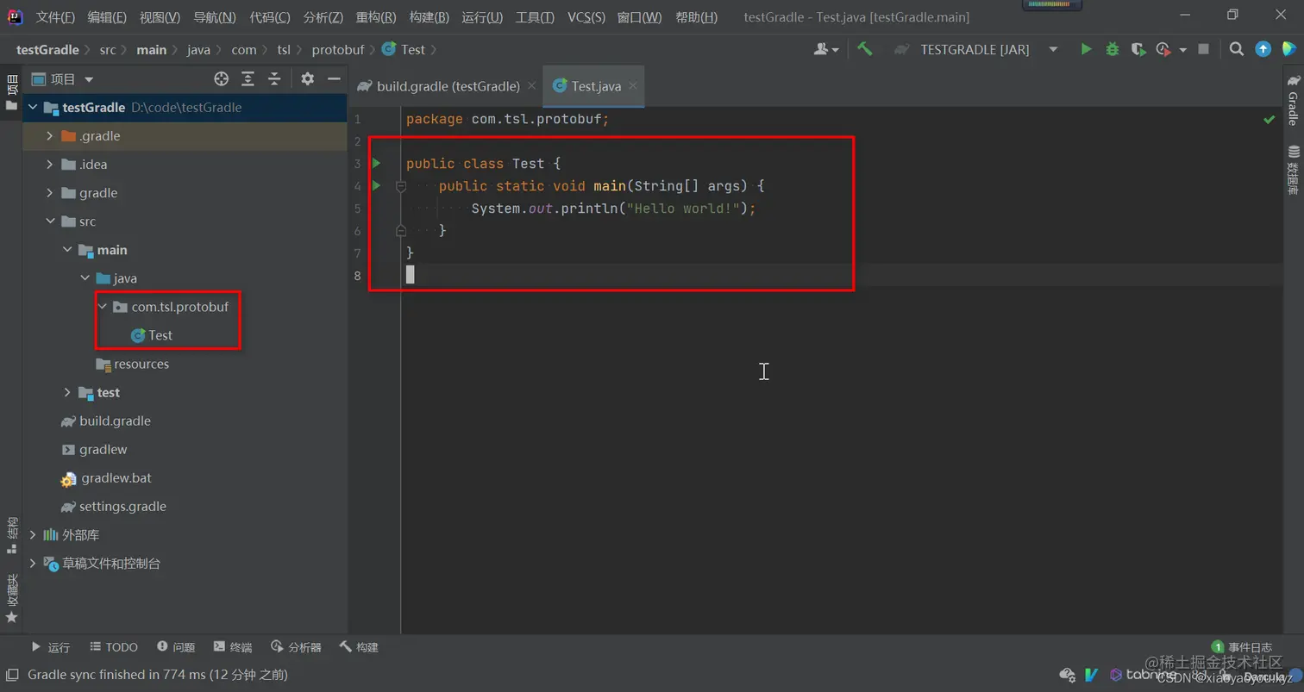The image size is (1304, 692).
Task: Select build.gradle in project tree
Action: [105, 421]
